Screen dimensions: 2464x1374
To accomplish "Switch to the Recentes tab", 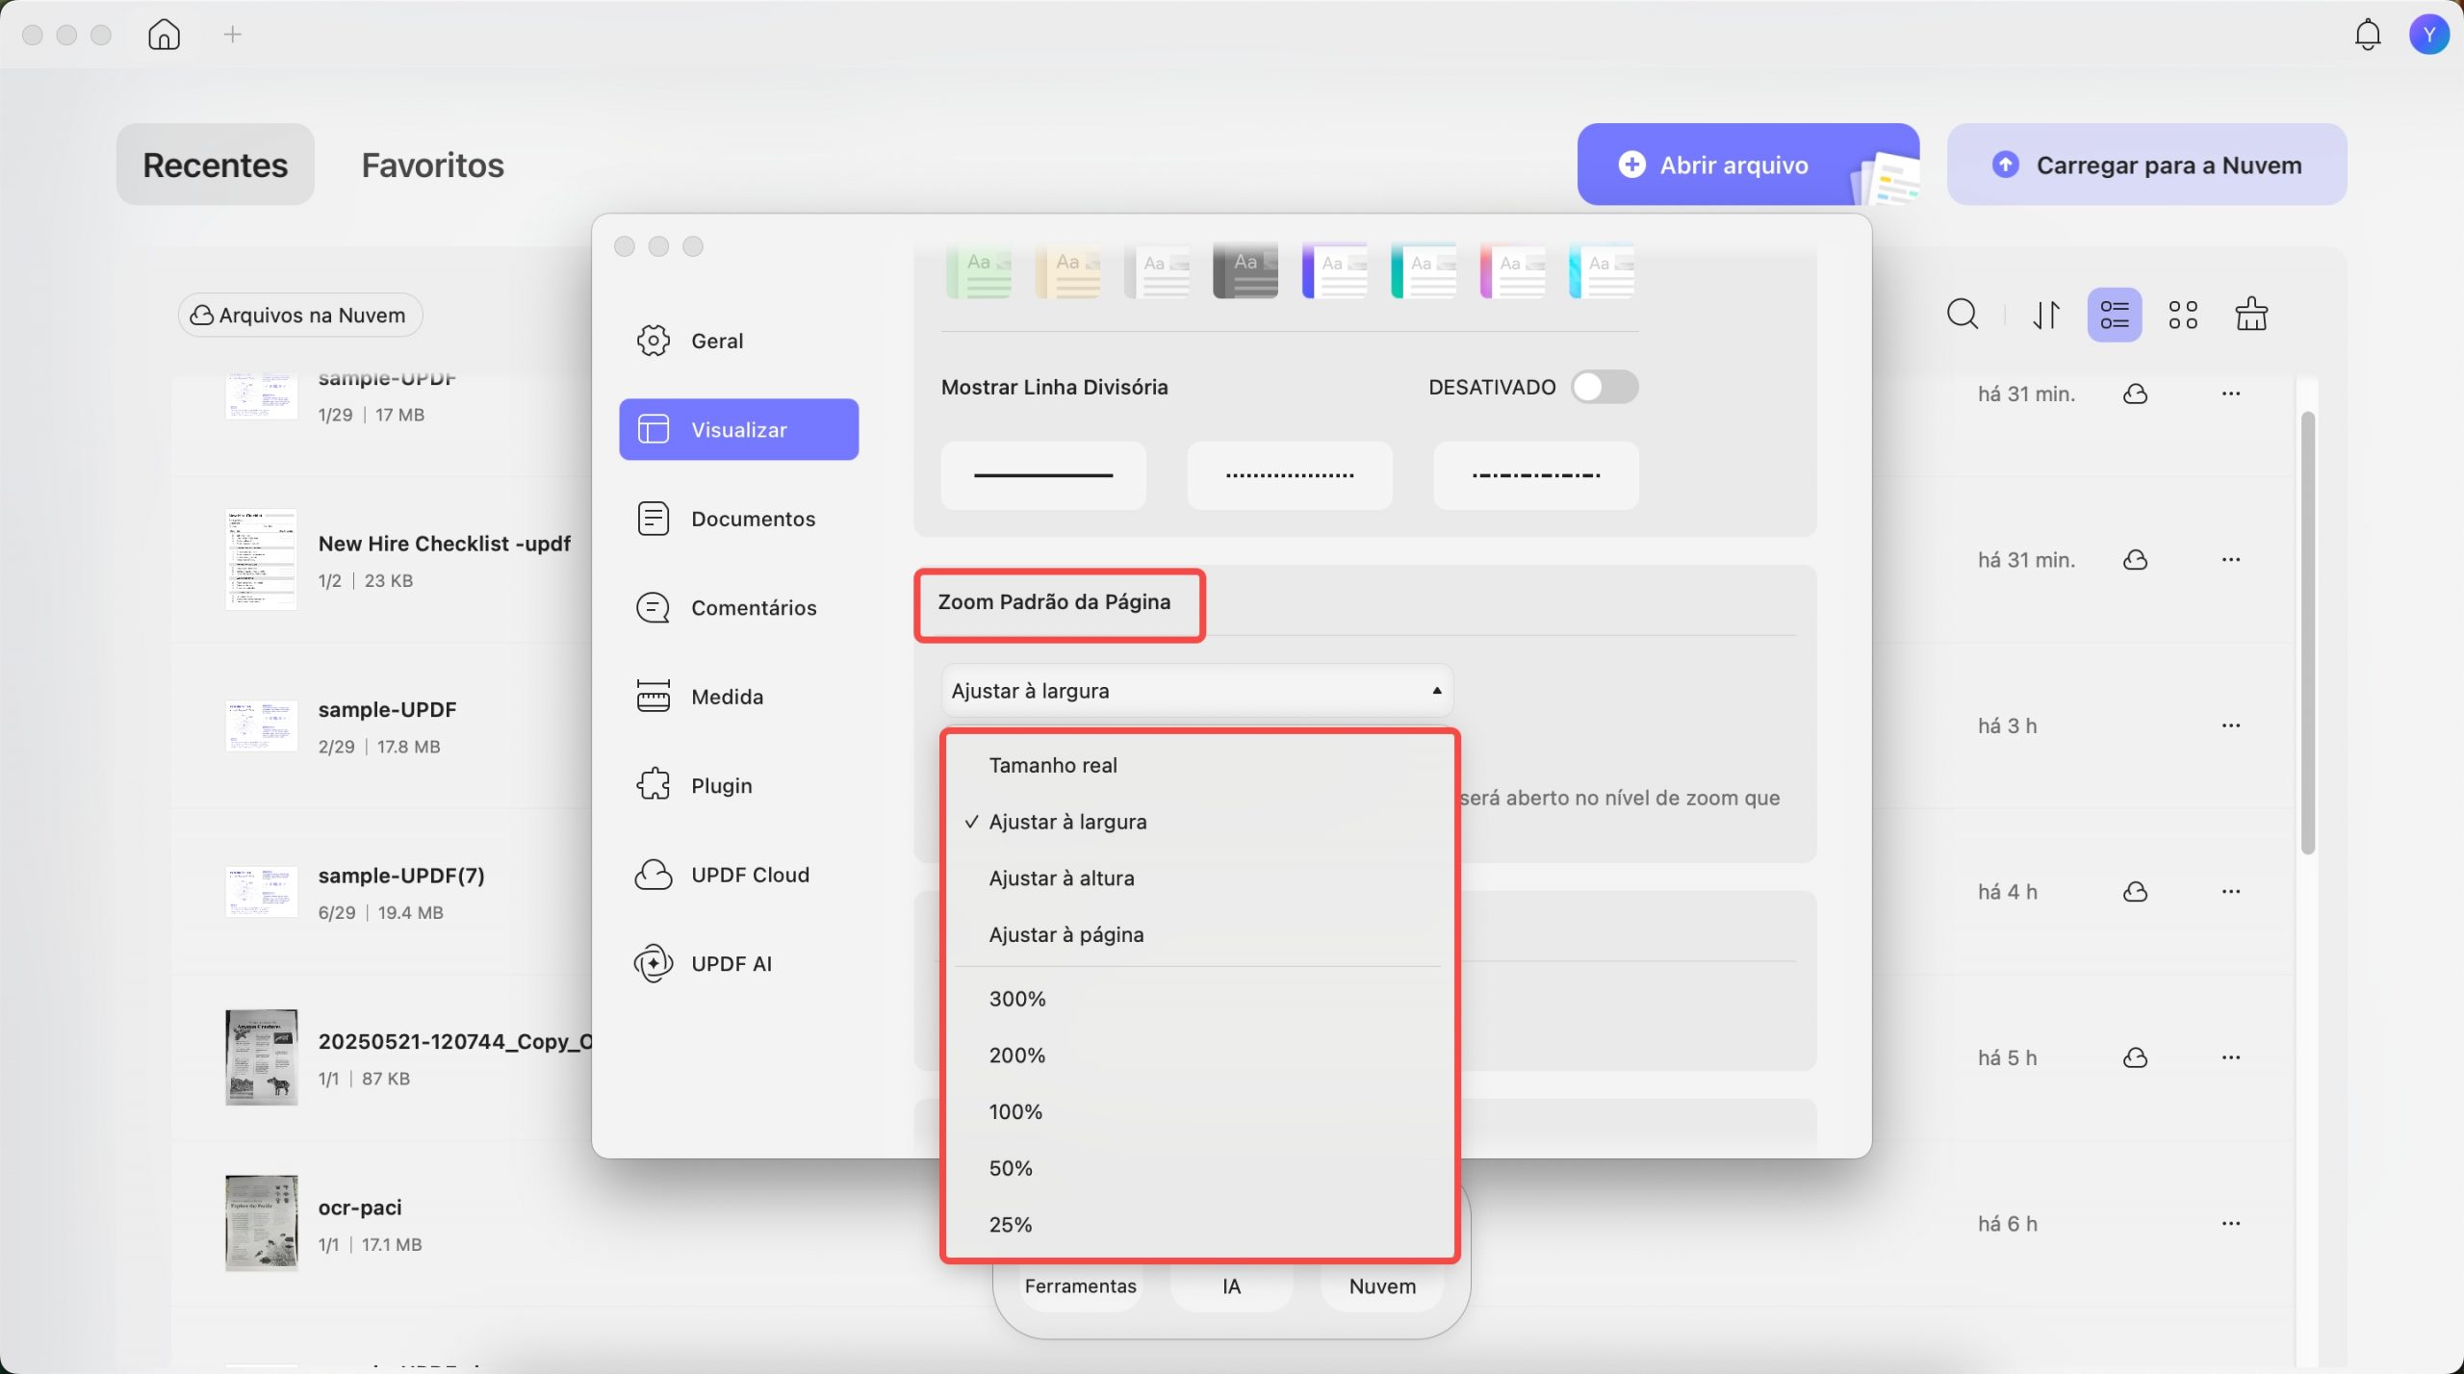I will point(216,165).
